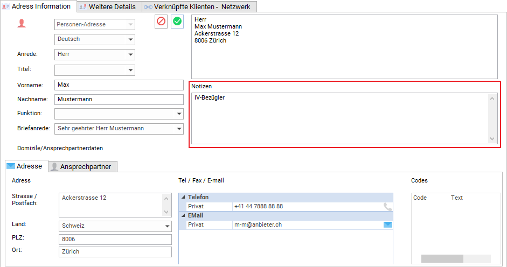
Task: Switch to the Weitere Details tab
Action: (x=109, y=6)
